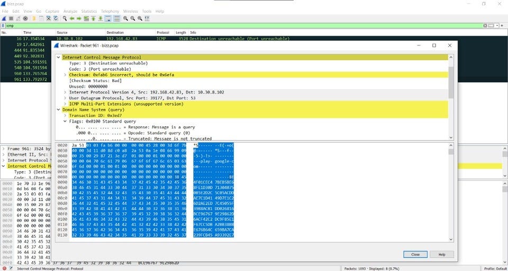Select packet 16 Destination unreachable row
This screenshot has width=508, height=271.
coord(253,39)
